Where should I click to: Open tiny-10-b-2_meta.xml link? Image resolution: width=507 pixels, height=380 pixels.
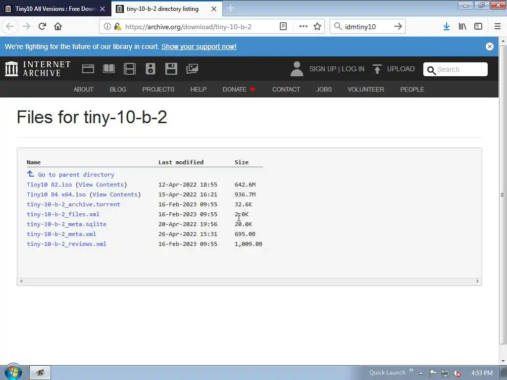coord(61,234)
